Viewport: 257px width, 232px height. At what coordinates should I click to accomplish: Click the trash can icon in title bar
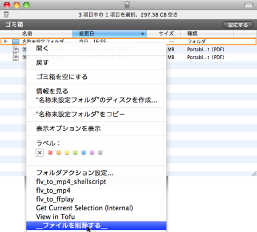tap(127, 5)
